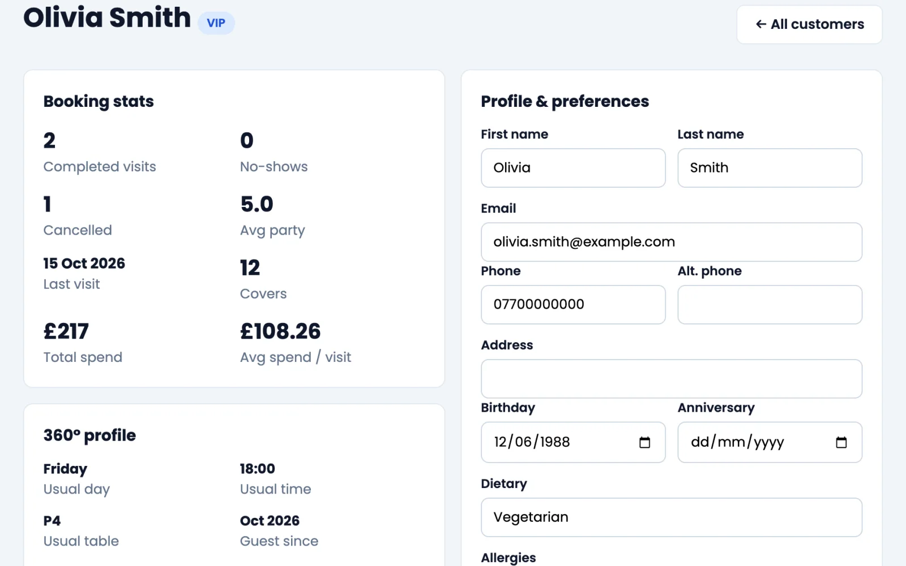906x566 pixels.
Task: Click the Email input field
Action: click(x=672, y=242)
